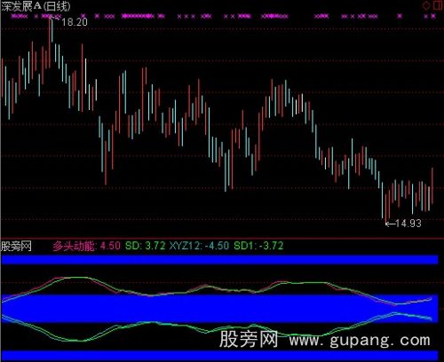Click the SD1: -3.72 indicator value

(x=258, y=246)
